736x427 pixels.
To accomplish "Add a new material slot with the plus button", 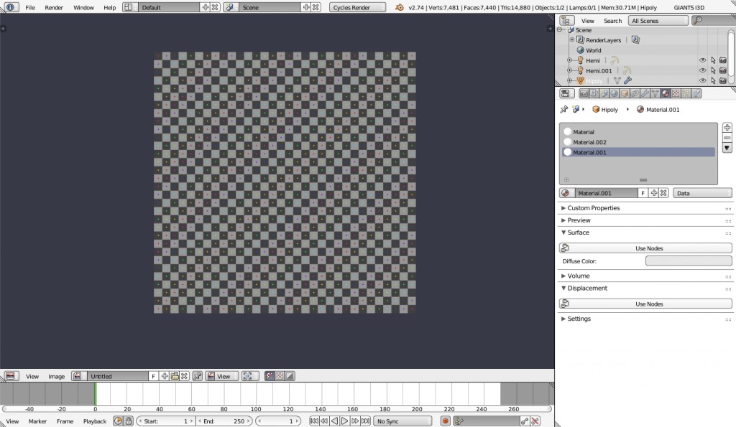I will (727, 128).
